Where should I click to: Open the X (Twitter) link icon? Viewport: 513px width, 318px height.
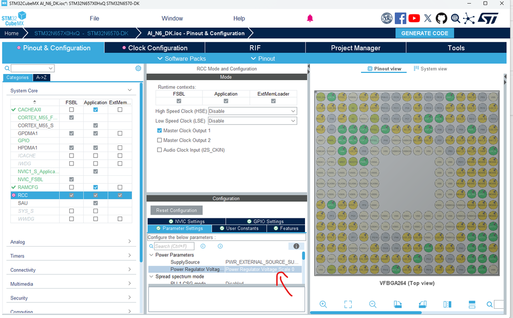click(428, 18)
